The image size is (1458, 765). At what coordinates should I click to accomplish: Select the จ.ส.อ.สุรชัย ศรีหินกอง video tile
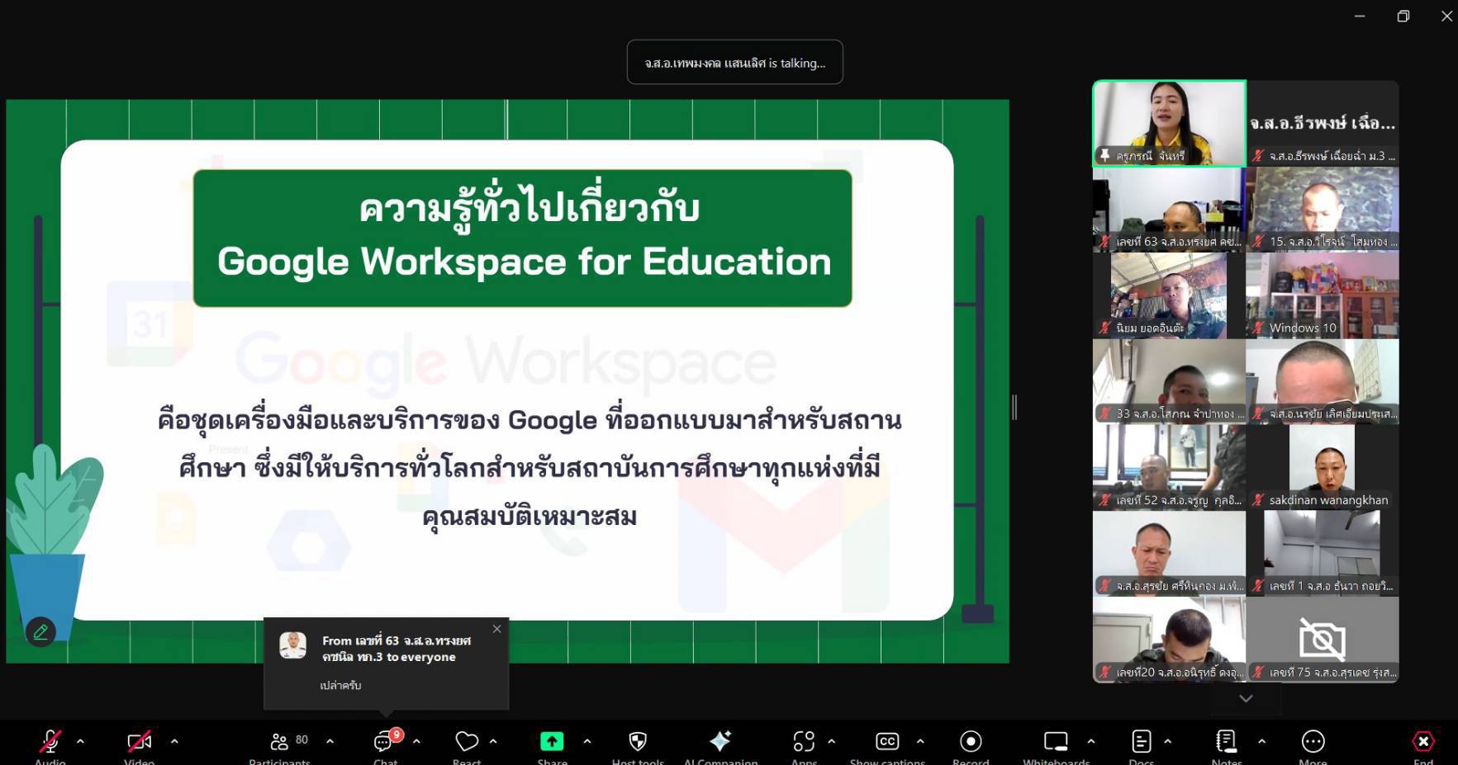pyautogui.click(x=1169, y=553)
